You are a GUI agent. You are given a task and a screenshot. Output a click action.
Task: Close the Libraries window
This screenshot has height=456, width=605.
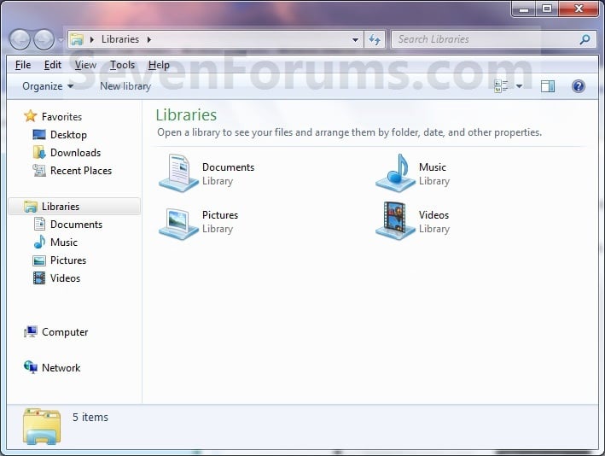point(579,9)
